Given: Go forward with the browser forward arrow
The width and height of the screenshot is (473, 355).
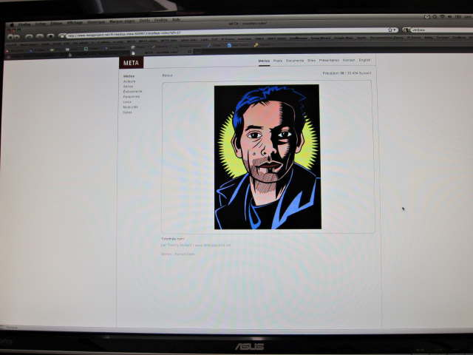Looking at the screenshot, I should pyautogui.click(x=16, y=37).
